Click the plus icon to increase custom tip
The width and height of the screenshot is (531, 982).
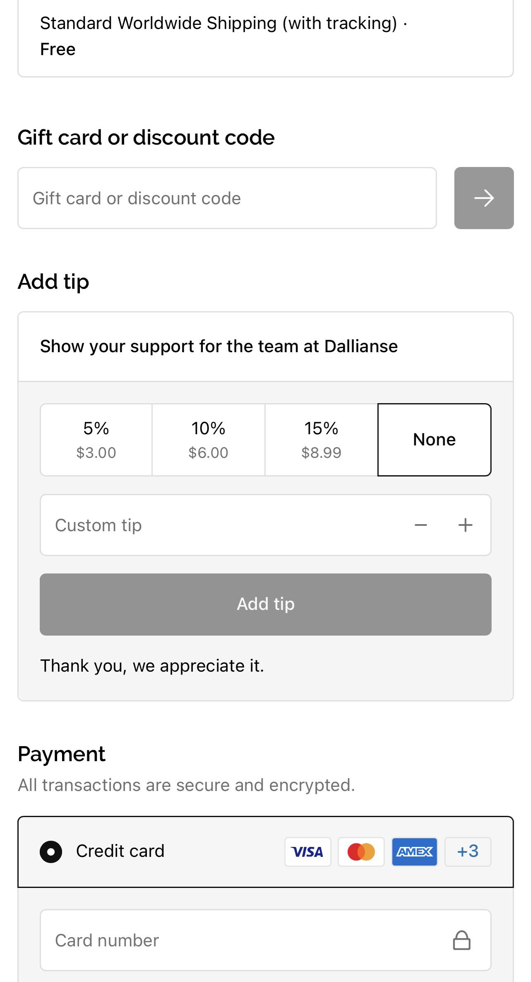click(x=465, y=525)
